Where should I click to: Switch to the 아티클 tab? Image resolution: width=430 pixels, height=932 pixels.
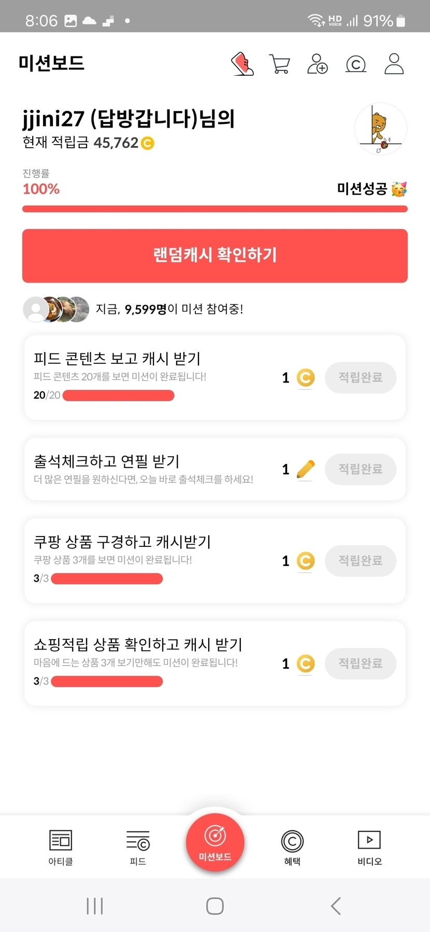pos(61,847)
